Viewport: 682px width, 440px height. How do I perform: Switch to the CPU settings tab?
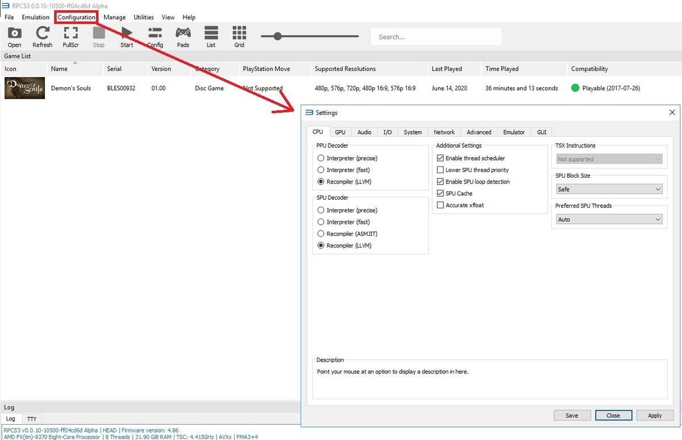pyautogui.click(x=318, y=132)
